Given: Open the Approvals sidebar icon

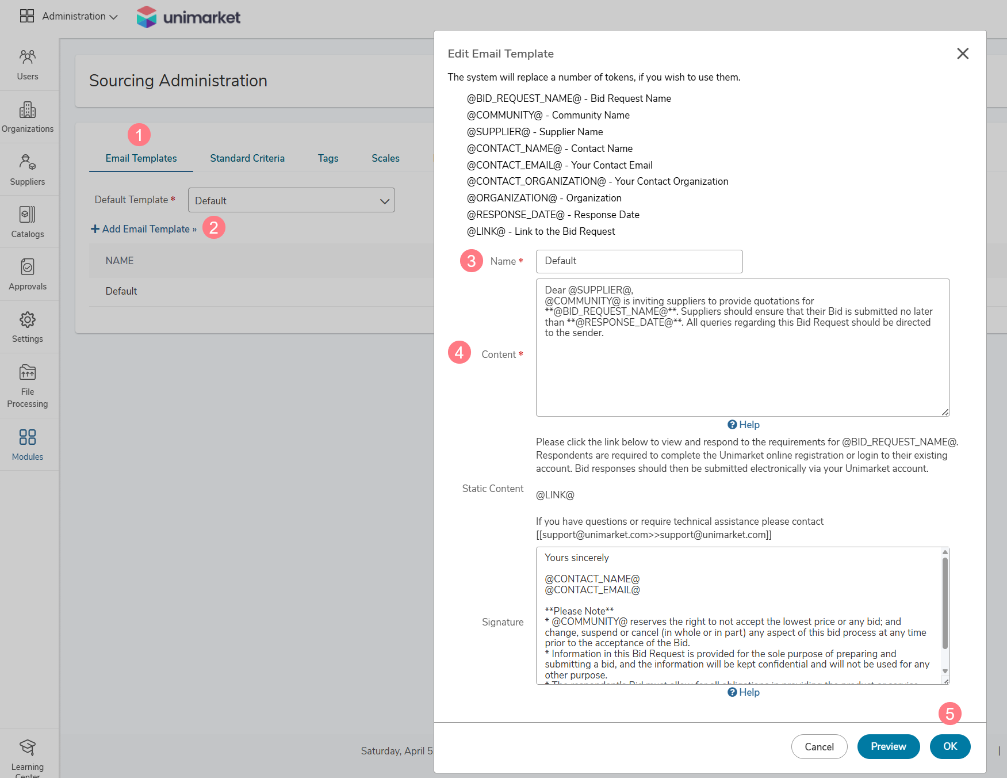Looking at the screenshot, I should tap(28, 274).
